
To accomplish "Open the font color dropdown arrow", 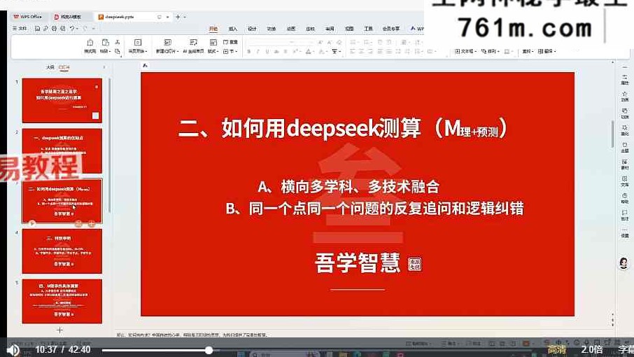I will 313,52.
